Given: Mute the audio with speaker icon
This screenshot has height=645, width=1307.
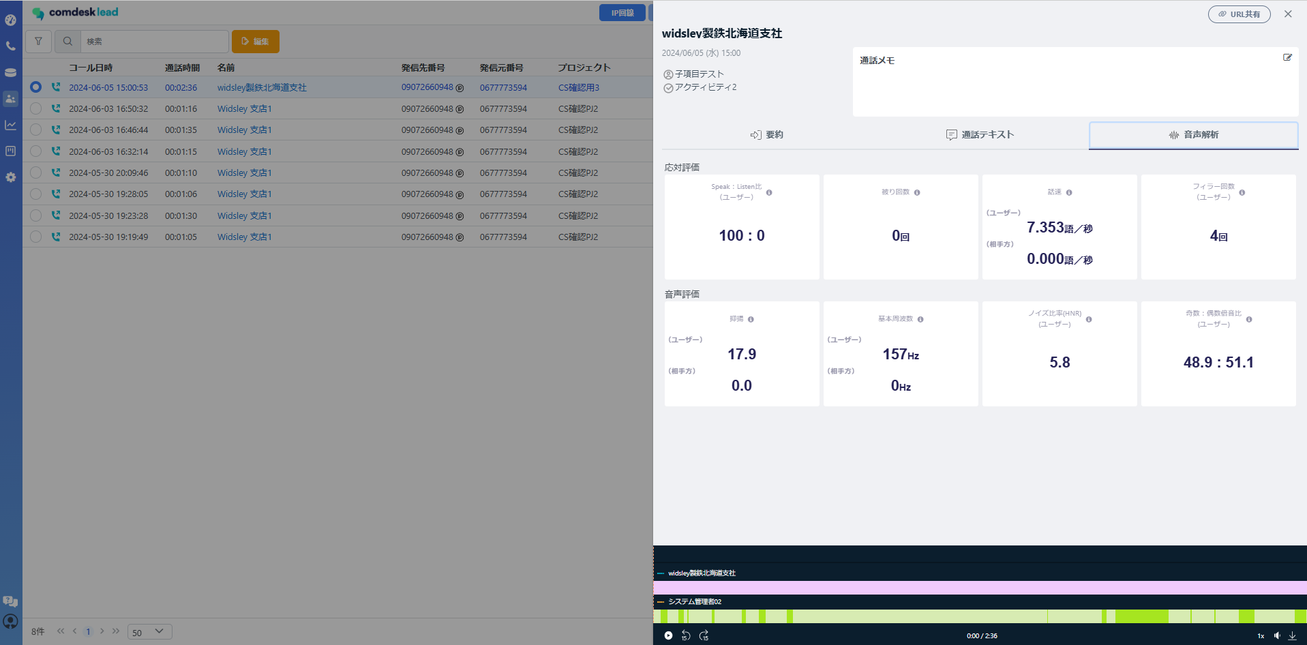Looking at the screenshot, I should coord(1277,635).
